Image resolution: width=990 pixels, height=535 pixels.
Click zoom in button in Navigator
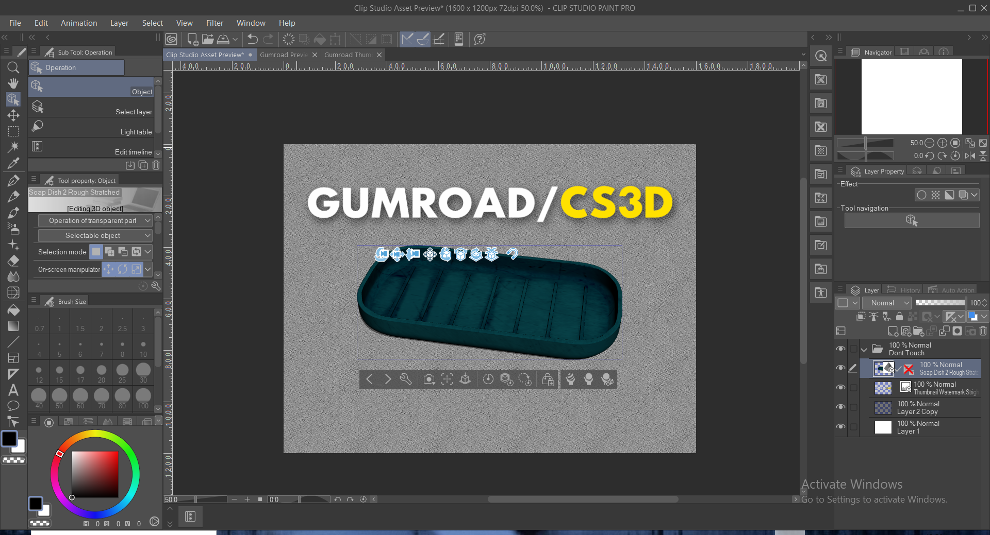942,143
